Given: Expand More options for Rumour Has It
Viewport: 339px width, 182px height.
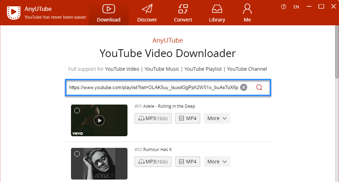Looking at the screenshot, I should (x=217, y=162).
